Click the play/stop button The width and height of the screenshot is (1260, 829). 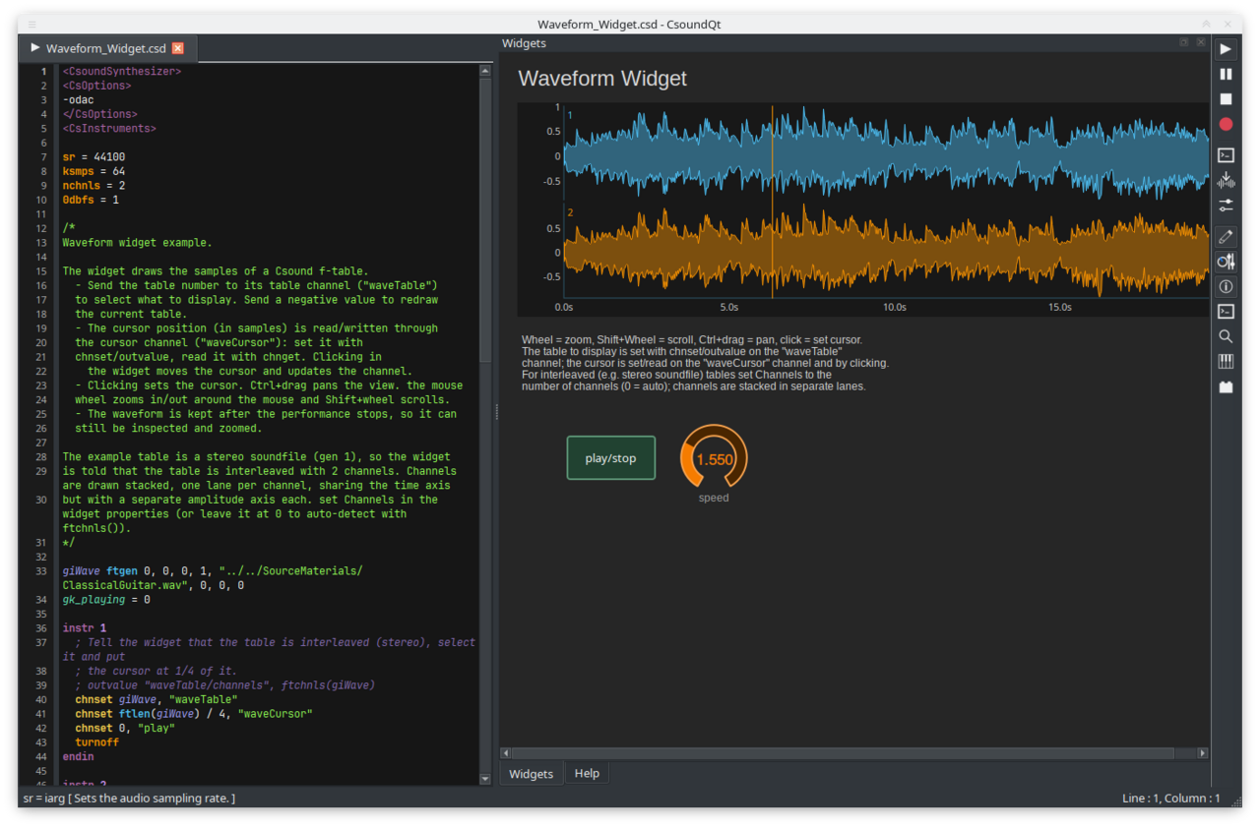click(611, 458)
